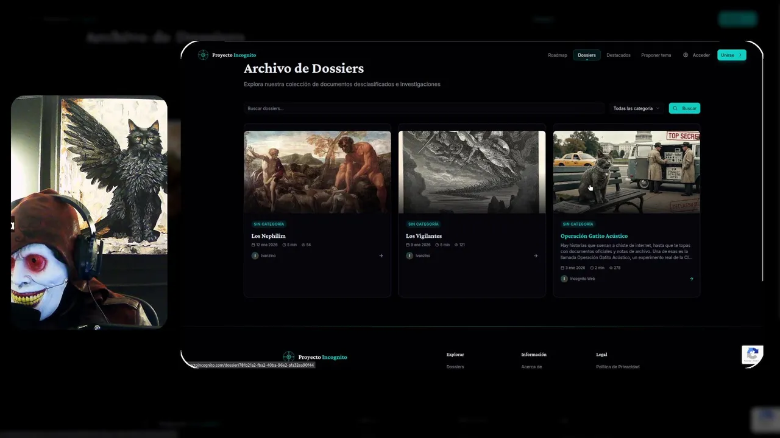780x438 pixels.
Task: Click the date 3 ene 2026
Action: (x=575, y=268)
